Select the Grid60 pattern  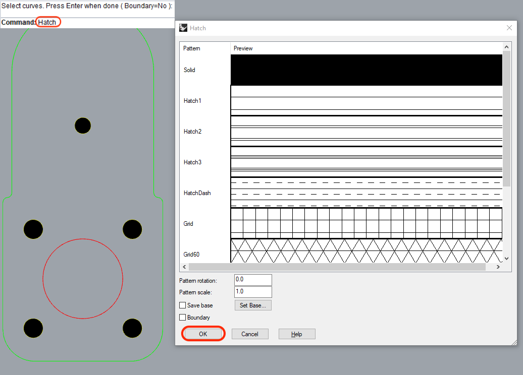[x=191, y=255]
